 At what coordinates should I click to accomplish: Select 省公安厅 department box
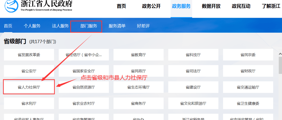point(29,71)
